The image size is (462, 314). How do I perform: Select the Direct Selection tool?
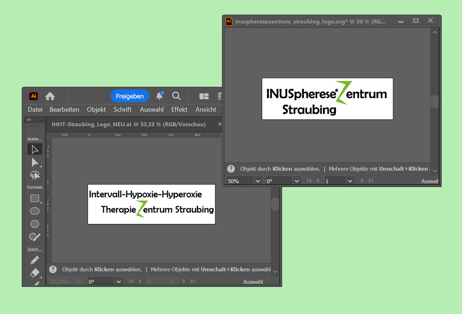(35, 162)
